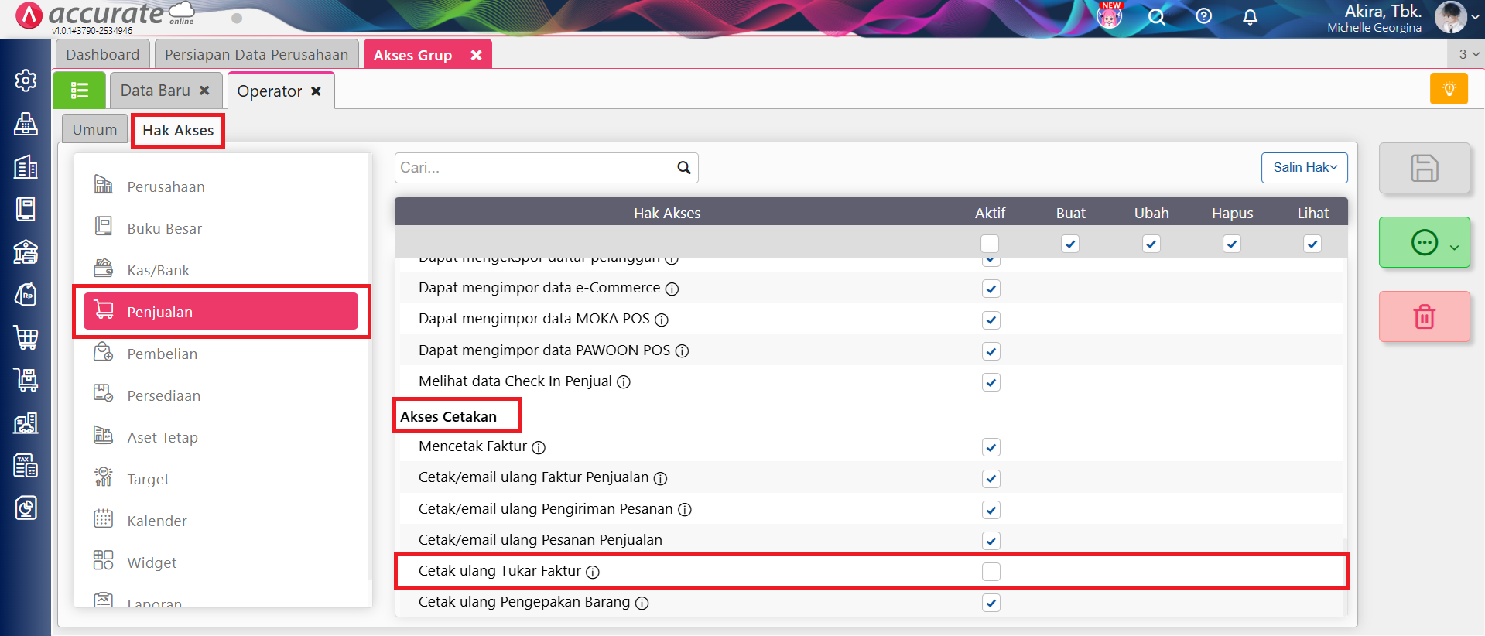
Task: Open the settings gear in sidebar
Action: [26, 80]
